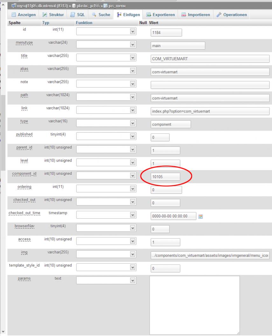Open the calendar picker beside checked_out_time
Image resolution: width=272 pixels, height=336 pixels.
(x=200, y=216)
